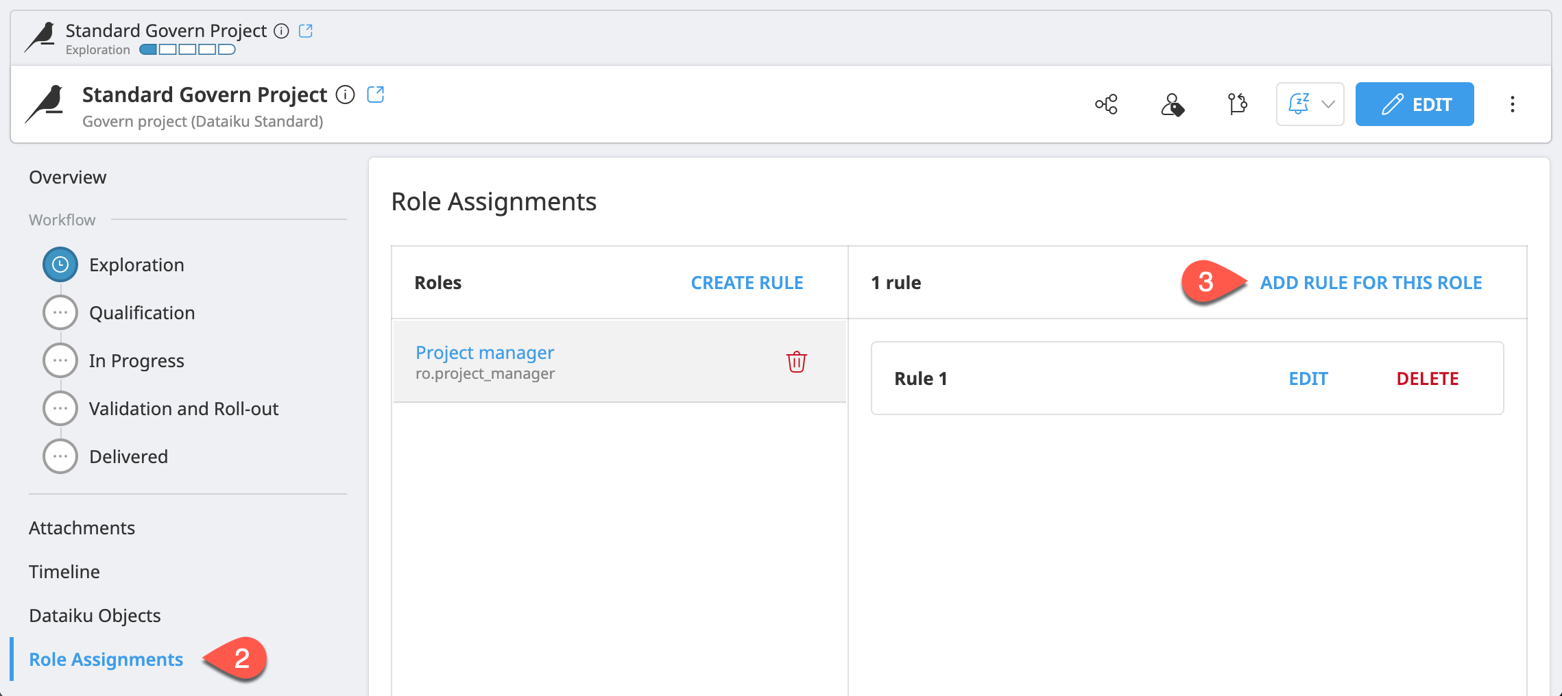Select the Exploration workflow step
Screen dimensions: 1562x696
(136, 265)
